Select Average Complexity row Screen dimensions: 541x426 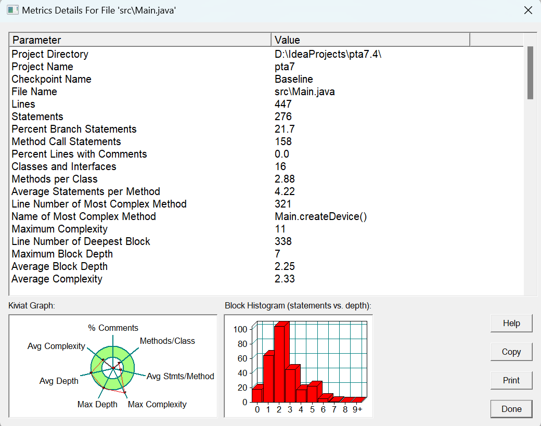pyautogui.click(x=266, y=279)
